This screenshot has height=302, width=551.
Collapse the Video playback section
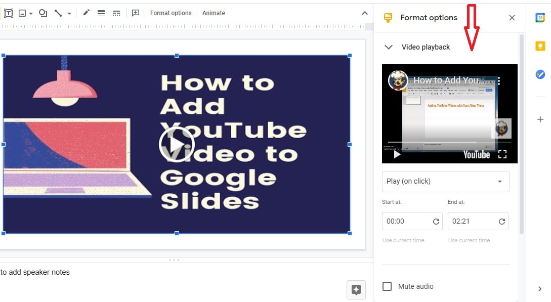(388, 47)
